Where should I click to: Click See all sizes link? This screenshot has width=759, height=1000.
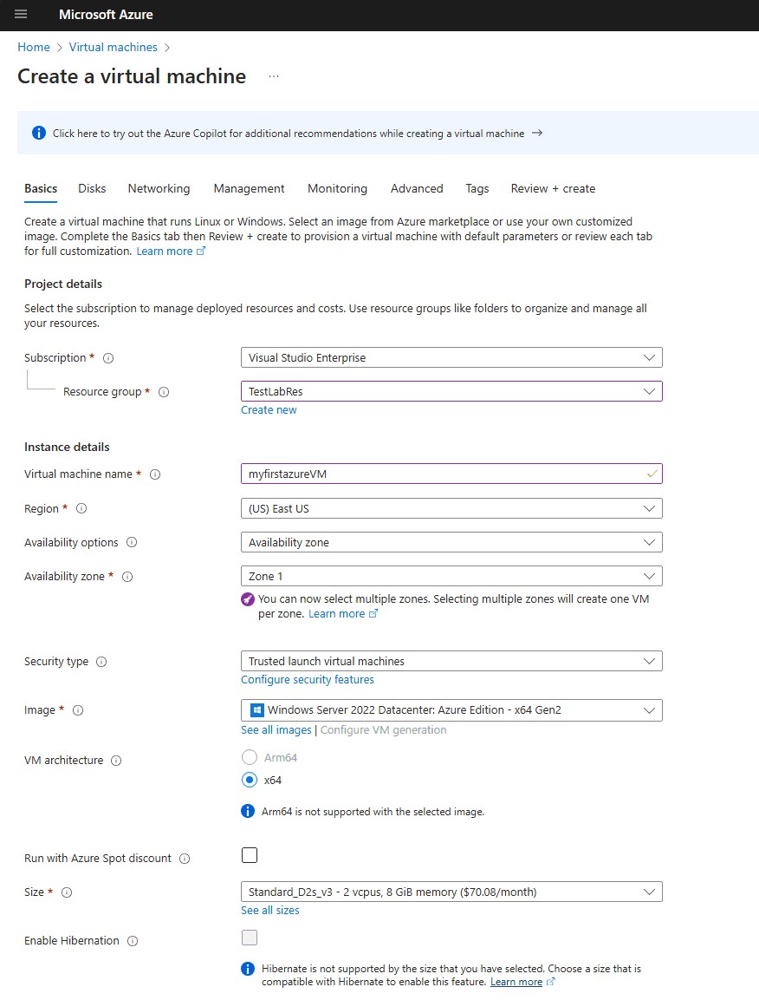coord(269,911)
